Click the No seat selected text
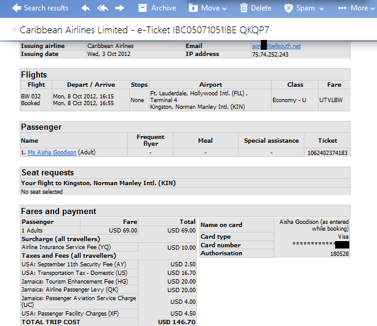This screenshot has height=326, width=377. 42,192
